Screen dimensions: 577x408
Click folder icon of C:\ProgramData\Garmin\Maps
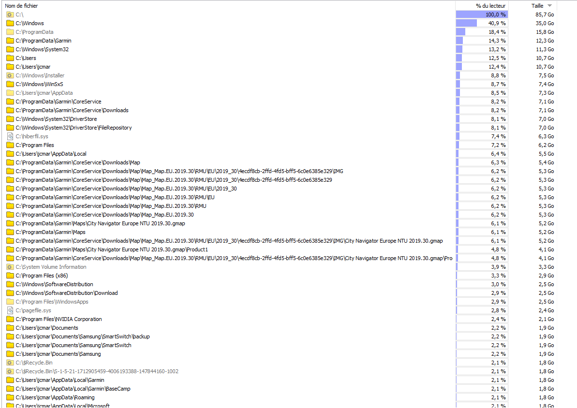click(x=10, y=232)
